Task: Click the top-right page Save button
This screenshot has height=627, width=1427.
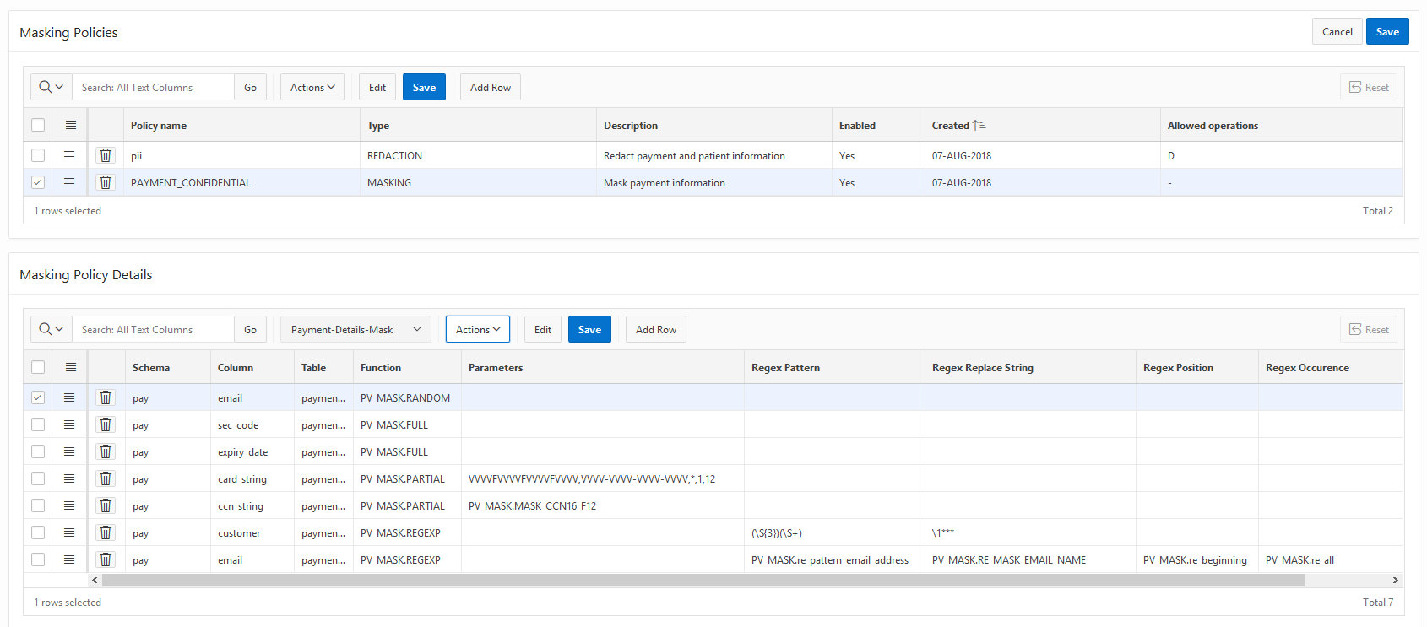Action: pos(1387,31)
